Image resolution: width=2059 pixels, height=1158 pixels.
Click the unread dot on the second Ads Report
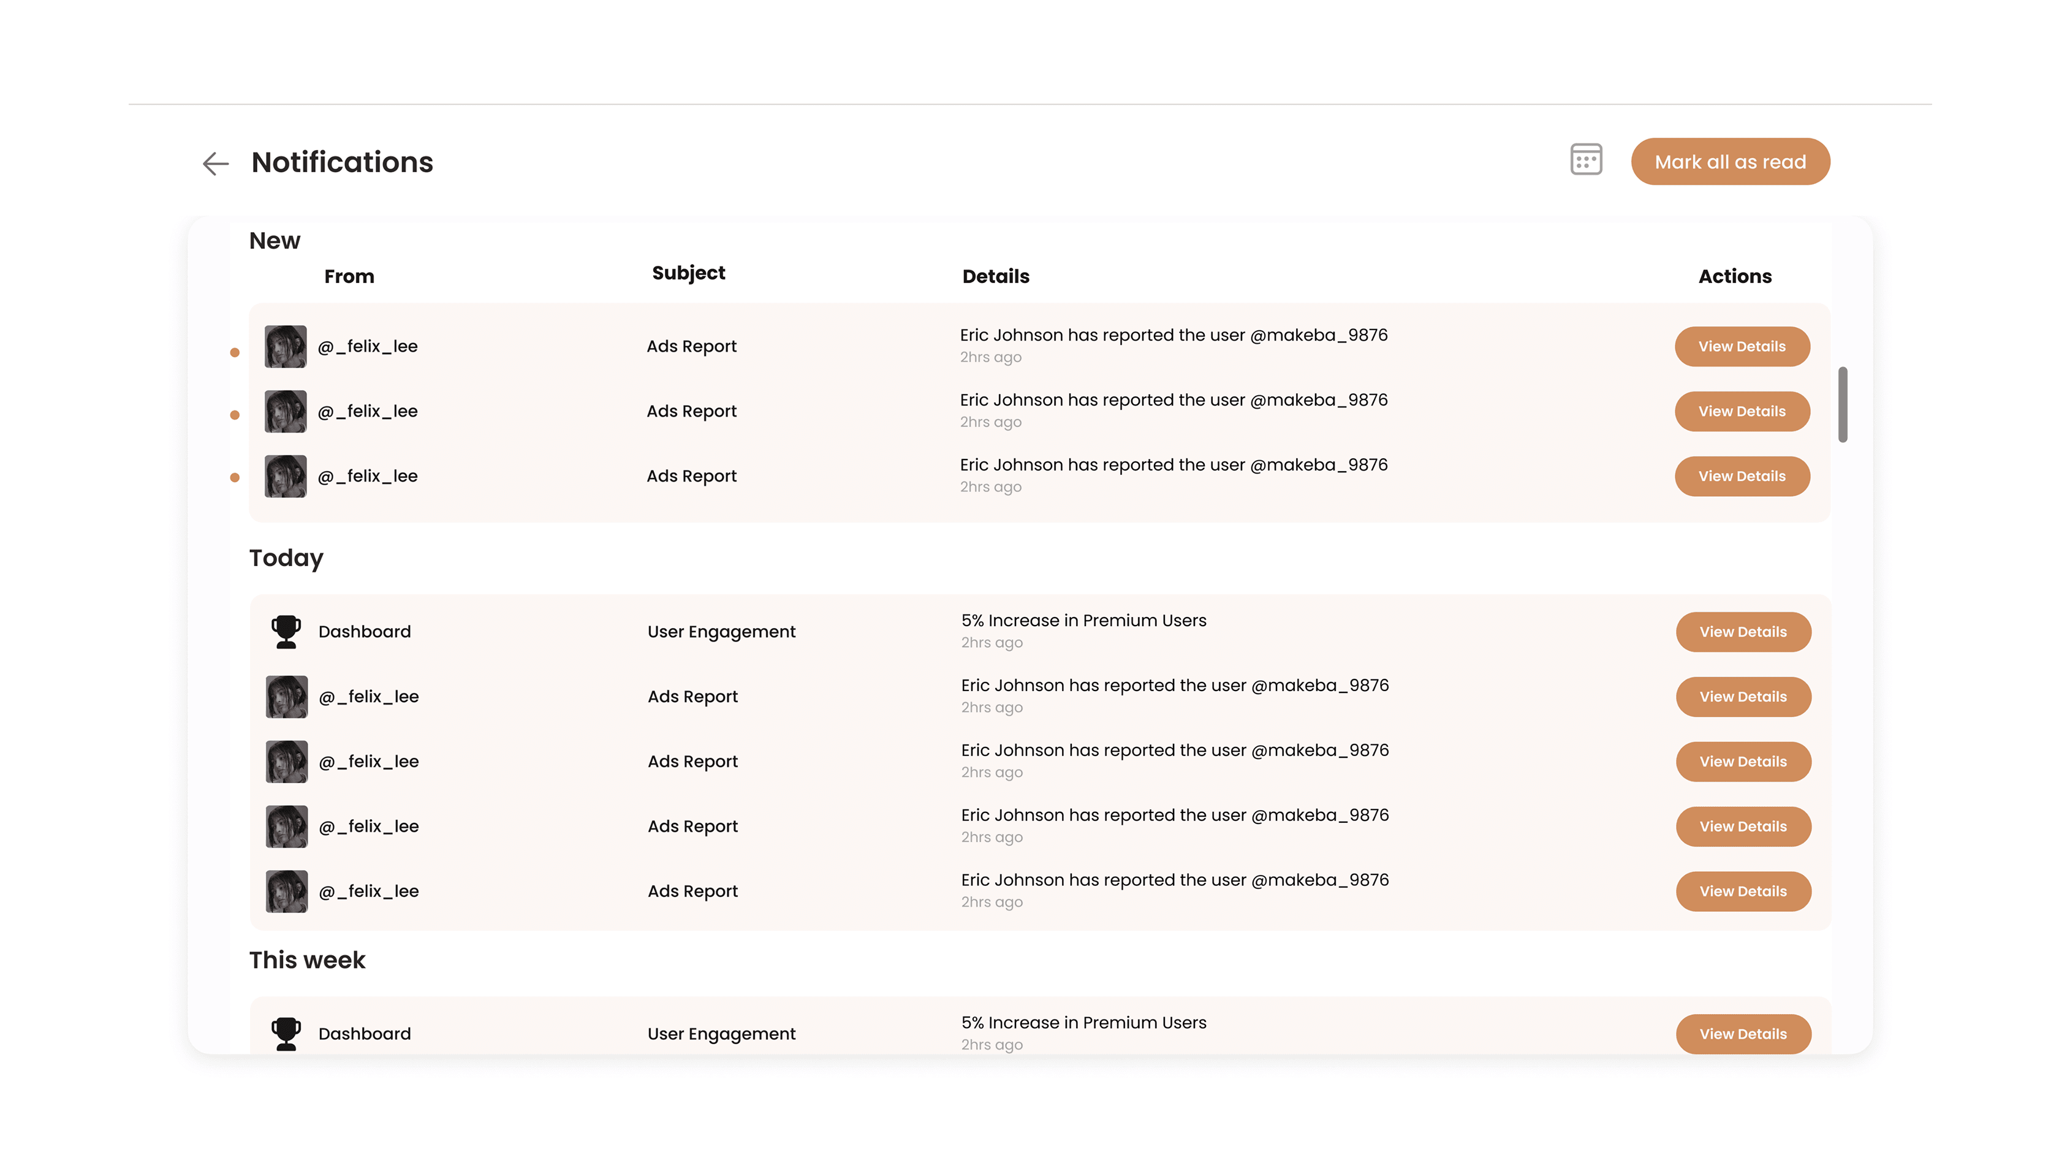coord(234,415)
